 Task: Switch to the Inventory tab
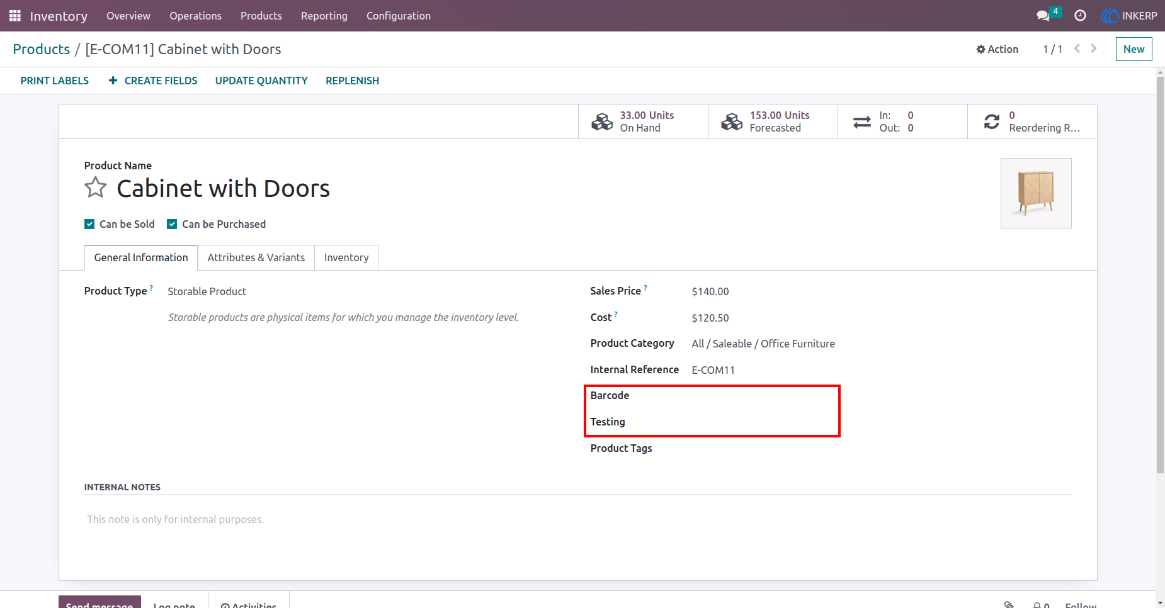coord(346,257)
